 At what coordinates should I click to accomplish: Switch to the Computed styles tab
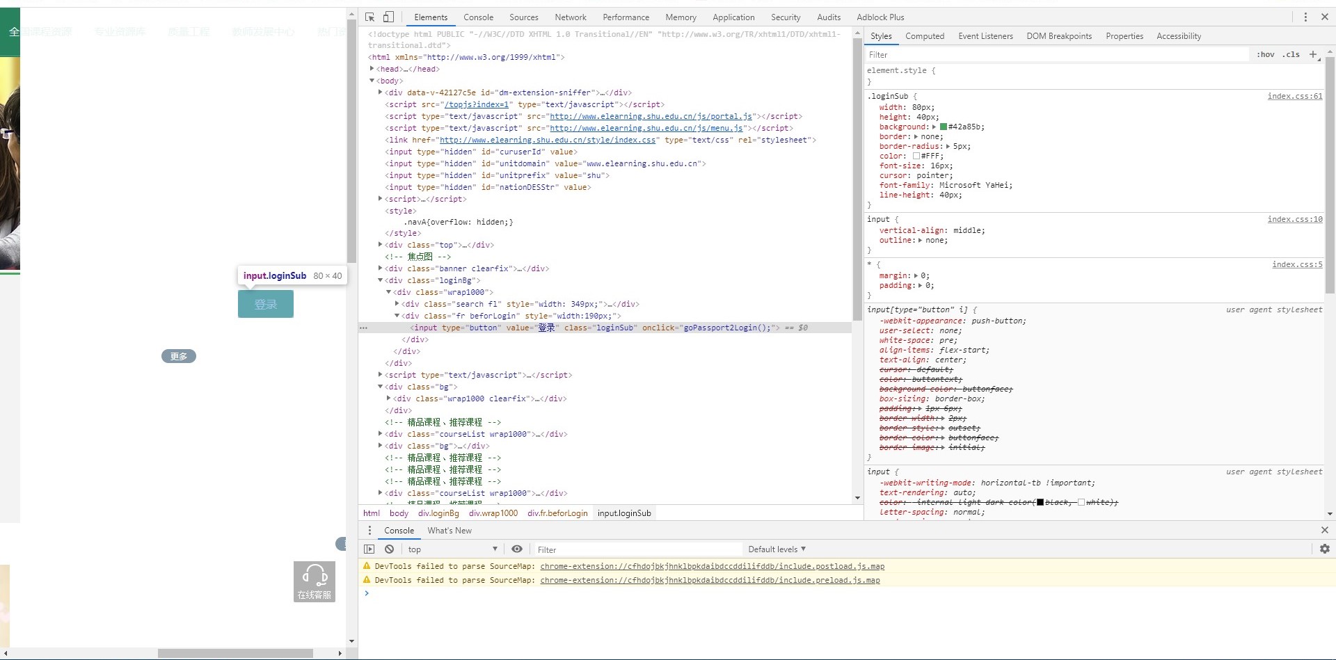pos(925,36)
